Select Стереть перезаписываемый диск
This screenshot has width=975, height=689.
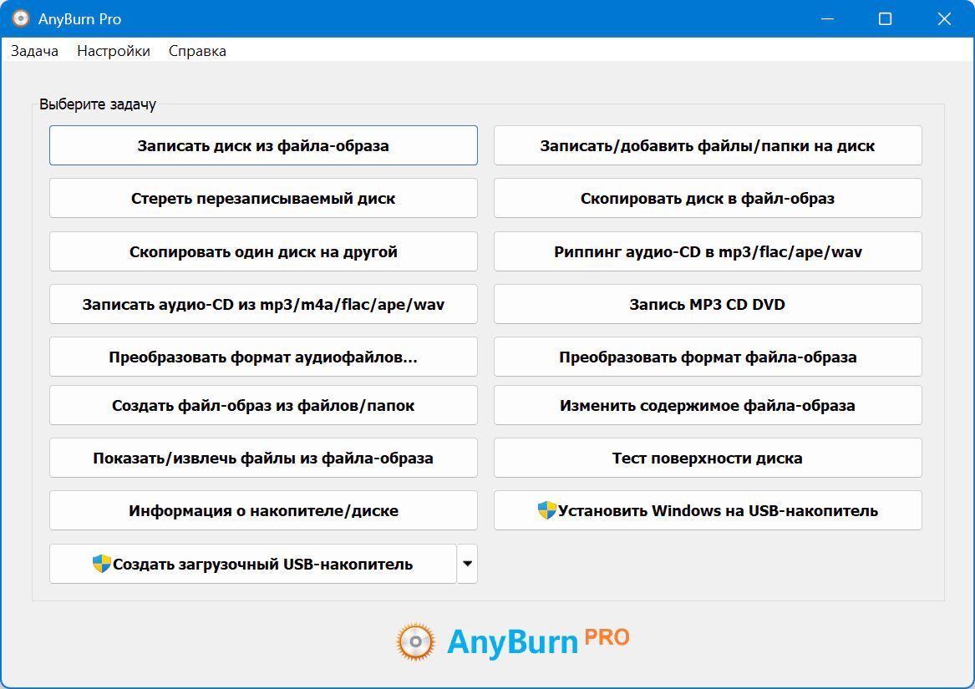click(x=264, y=199)
